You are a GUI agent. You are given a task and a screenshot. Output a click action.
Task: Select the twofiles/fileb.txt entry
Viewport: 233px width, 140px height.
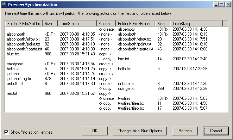[x=131, y=108]
